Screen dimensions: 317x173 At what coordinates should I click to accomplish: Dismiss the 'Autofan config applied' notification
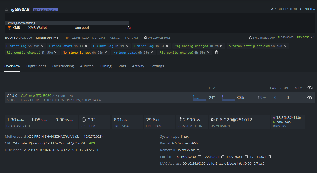285,46
